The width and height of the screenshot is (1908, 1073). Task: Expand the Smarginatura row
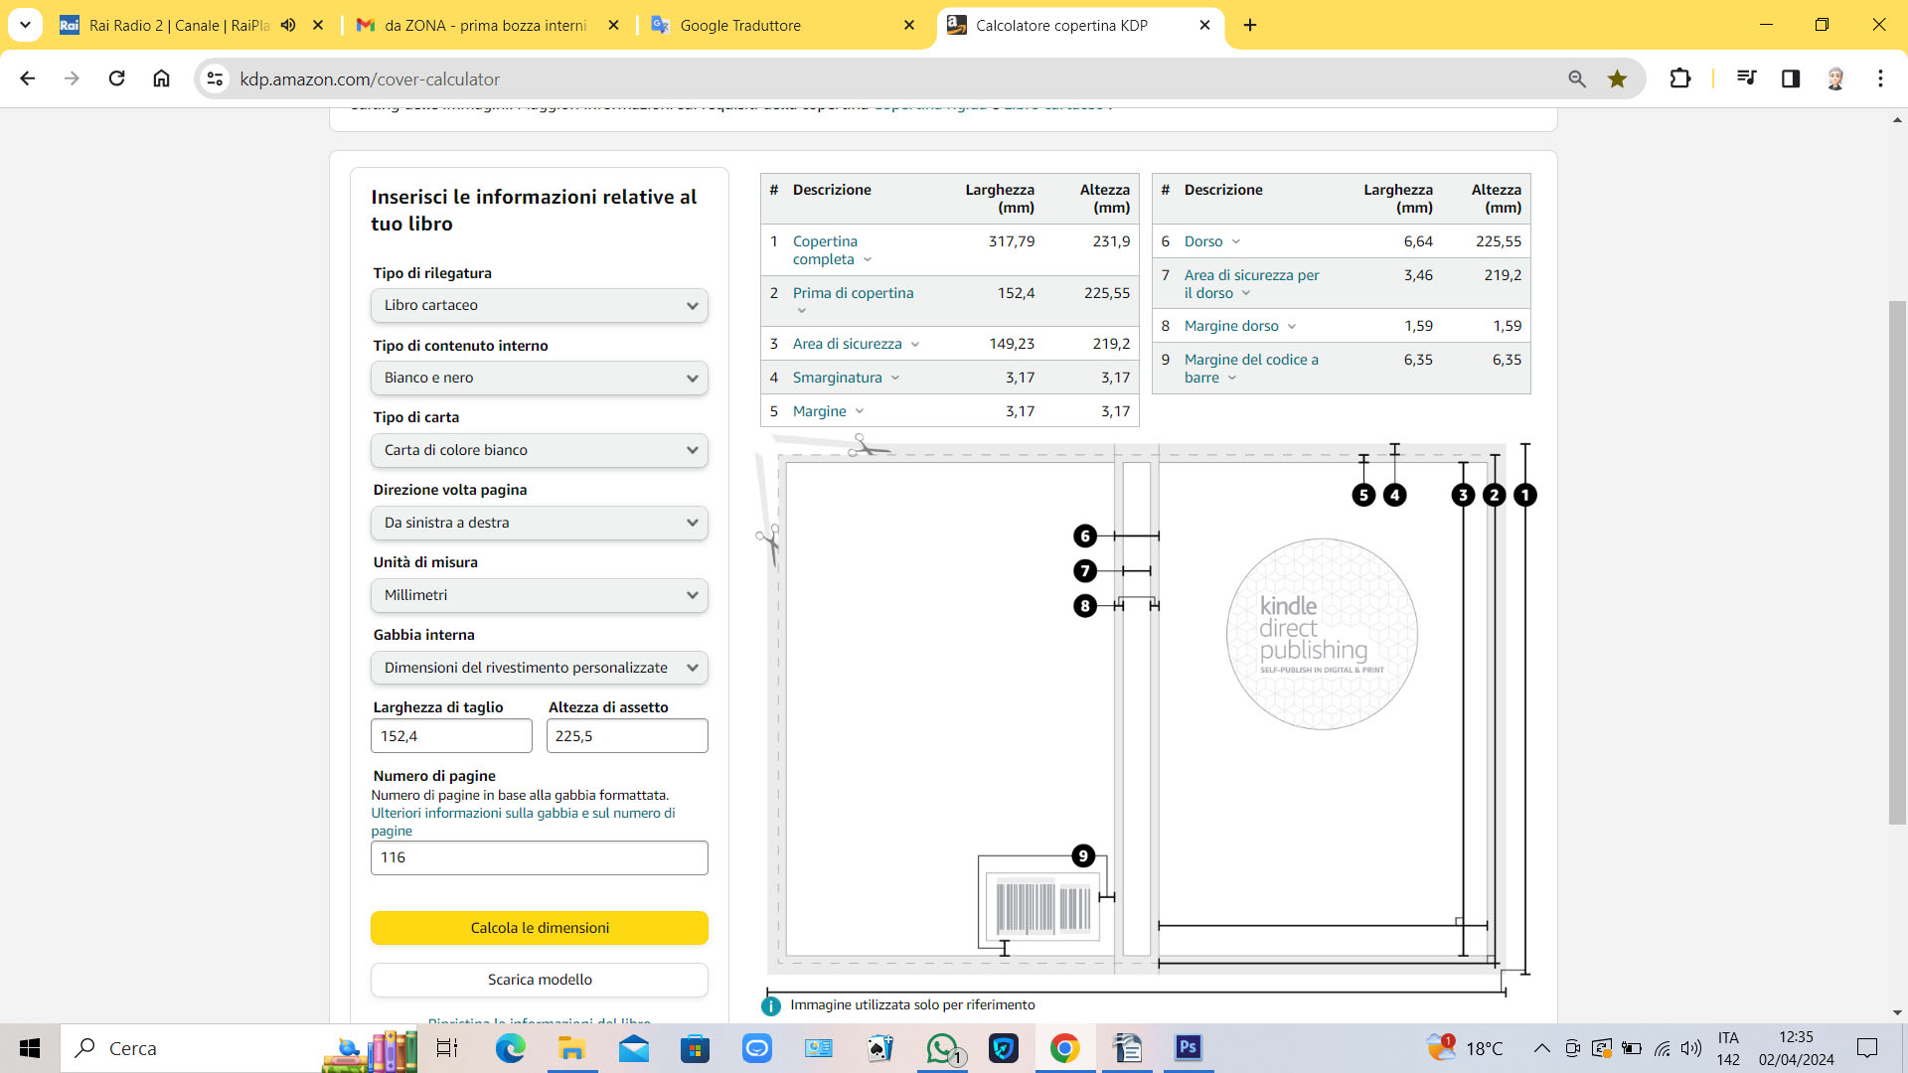(x=847, y=378)
